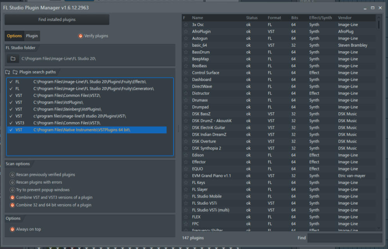Sort plugins by Status column header
388x249 pixels.
252,18
